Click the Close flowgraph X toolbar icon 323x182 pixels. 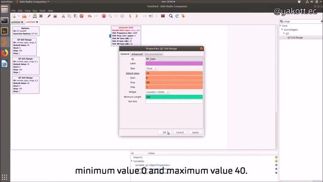tap(41, 16)
